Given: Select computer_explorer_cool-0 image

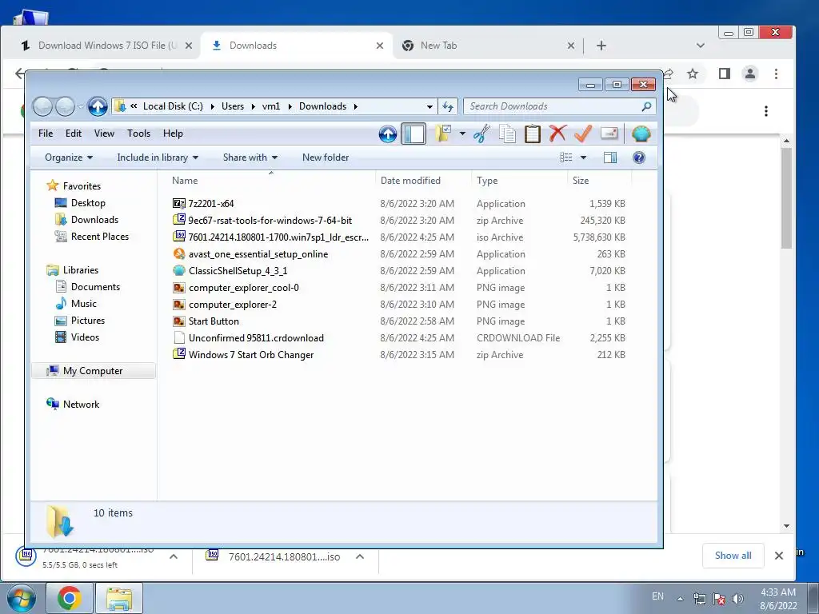Looking at the screenshot, I should pyautogui.click(x=243, y=288).
